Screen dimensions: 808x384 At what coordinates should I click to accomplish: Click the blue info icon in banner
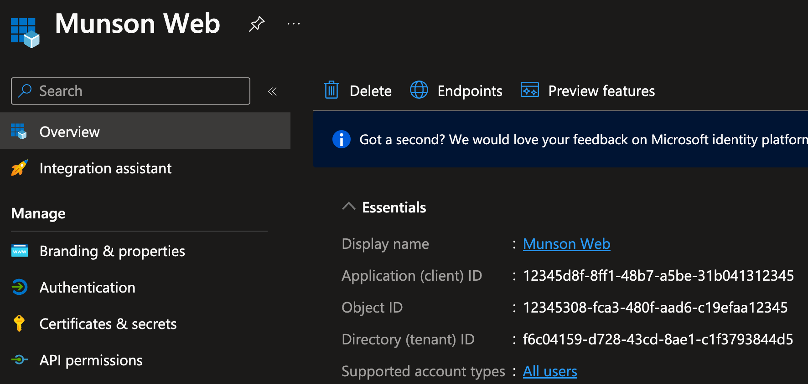[342, 139]
